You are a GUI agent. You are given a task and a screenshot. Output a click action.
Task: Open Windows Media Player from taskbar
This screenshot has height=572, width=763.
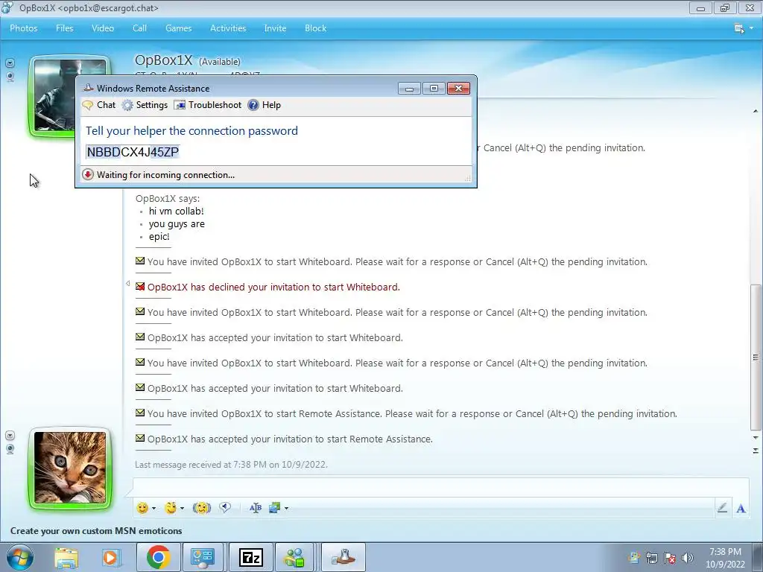[x=111, y=557]
